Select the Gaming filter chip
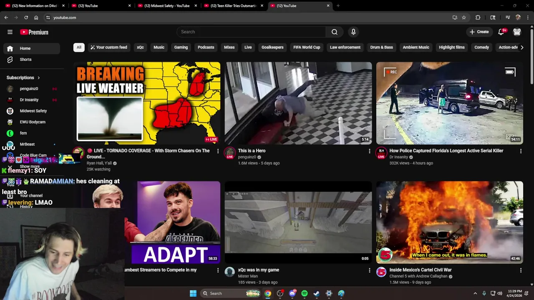Viewport: 534px width, 300px height. [x=181, y=47]
